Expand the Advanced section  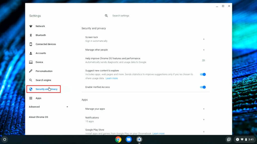(x=67, y=107)
